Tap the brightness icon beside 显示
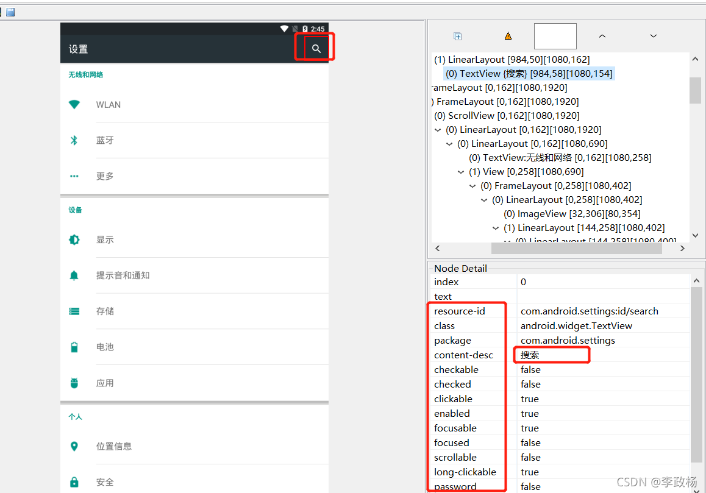The height and width of the screenshot is (493, 706). pyautogui.click(x=74, y=239)
